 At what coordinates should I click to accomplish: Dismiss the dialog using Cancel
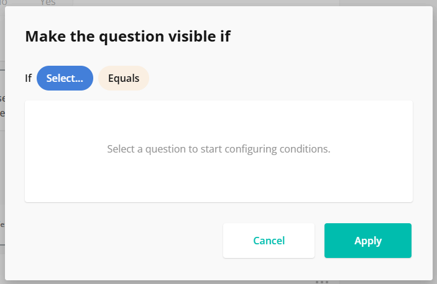point(269,241)
